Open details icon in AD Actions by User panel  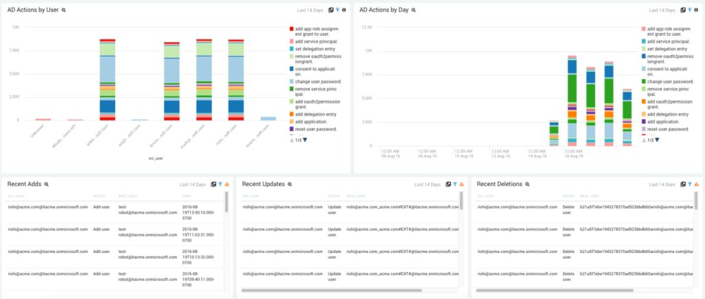tap(331, 10)
